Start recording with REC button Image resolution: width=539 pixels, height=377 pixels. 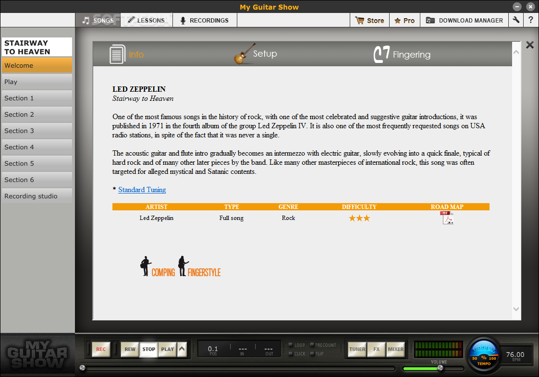tap(101, 349)
